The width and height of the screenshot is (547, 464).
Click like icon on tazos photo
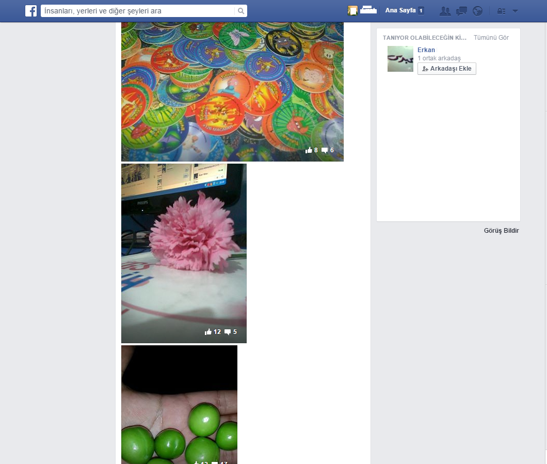309,150
